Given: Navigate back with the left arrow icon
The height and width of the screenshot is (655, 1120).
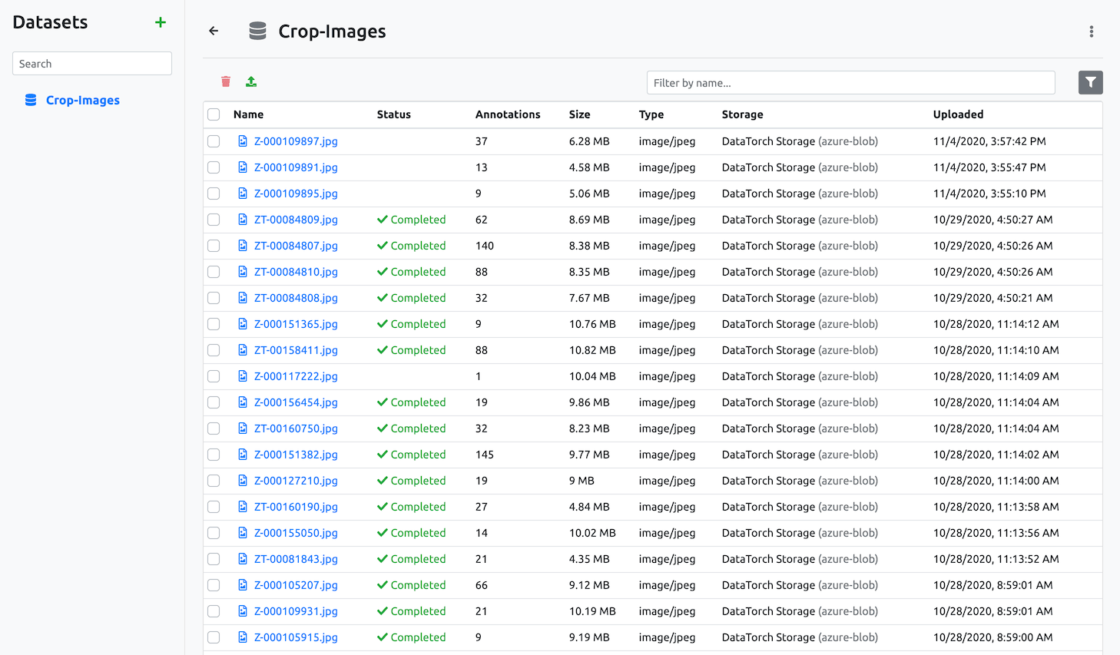Looking at the screenshot, I should tap(213, 31).
